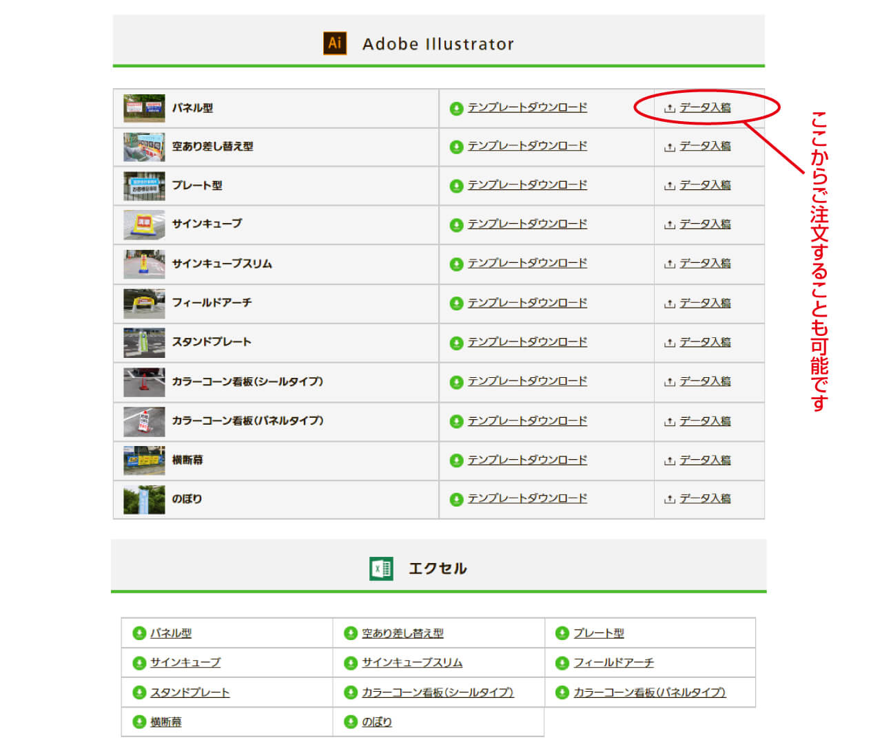Open テンプレートダウンロード link for サインキューブスリム
This screenshot has height=753, width=882.
(527, 264)
